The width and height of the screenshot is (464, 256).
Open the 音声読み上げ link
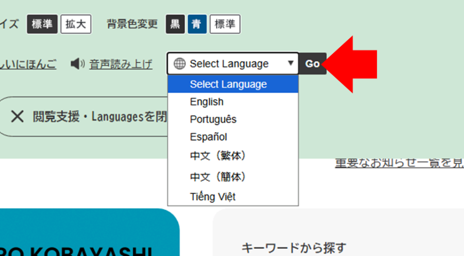click(121, 64)
